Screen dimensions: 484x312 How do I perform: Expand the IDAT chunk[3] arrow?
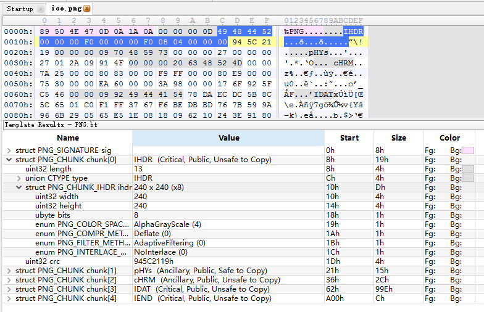coord(9,289)
